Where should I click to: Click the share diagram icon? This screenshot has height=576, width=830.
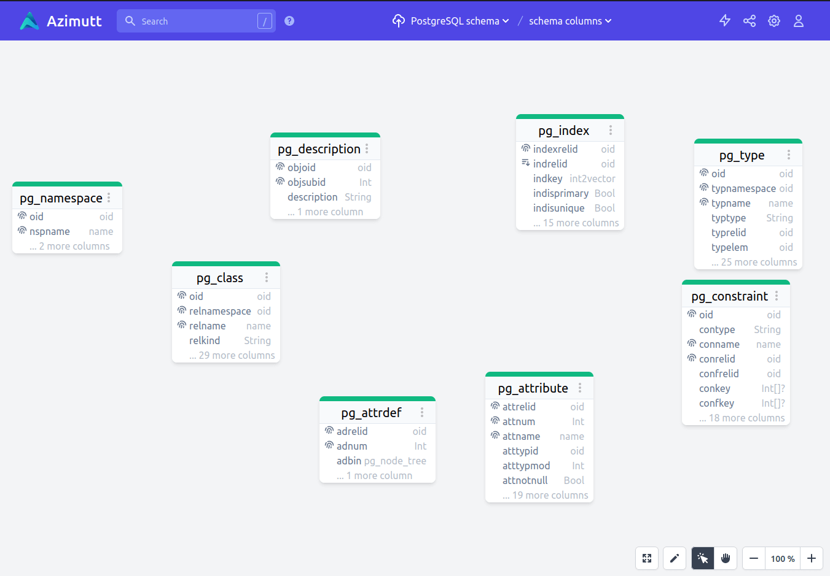(749, 20)
